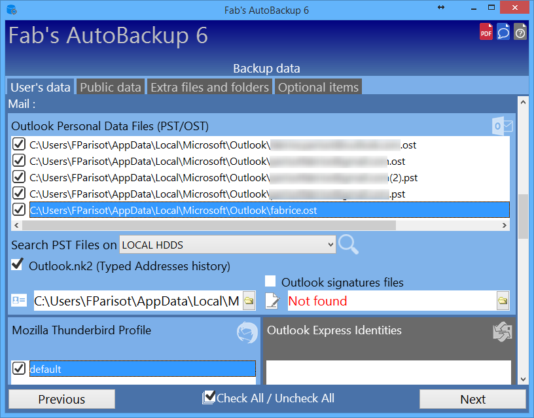Click the chat speech-bubble icon

tap(503, 31)
